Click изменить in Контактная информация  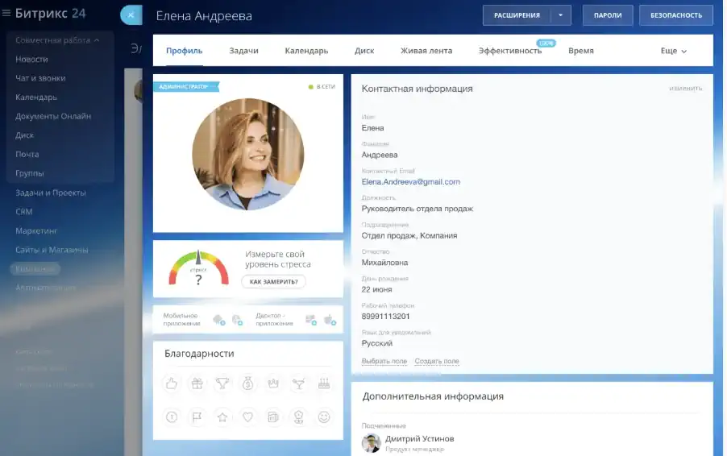click(685, 88)
